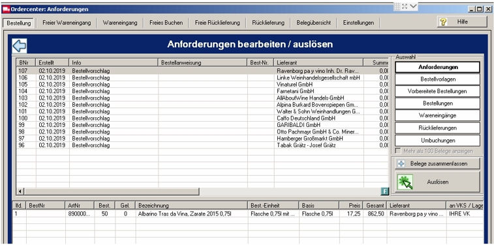Select row 101 Walter & Sohn Weinhandlungen
Image resolution: width=494 pixels, height=246 pixels.
tap(202, 111)
